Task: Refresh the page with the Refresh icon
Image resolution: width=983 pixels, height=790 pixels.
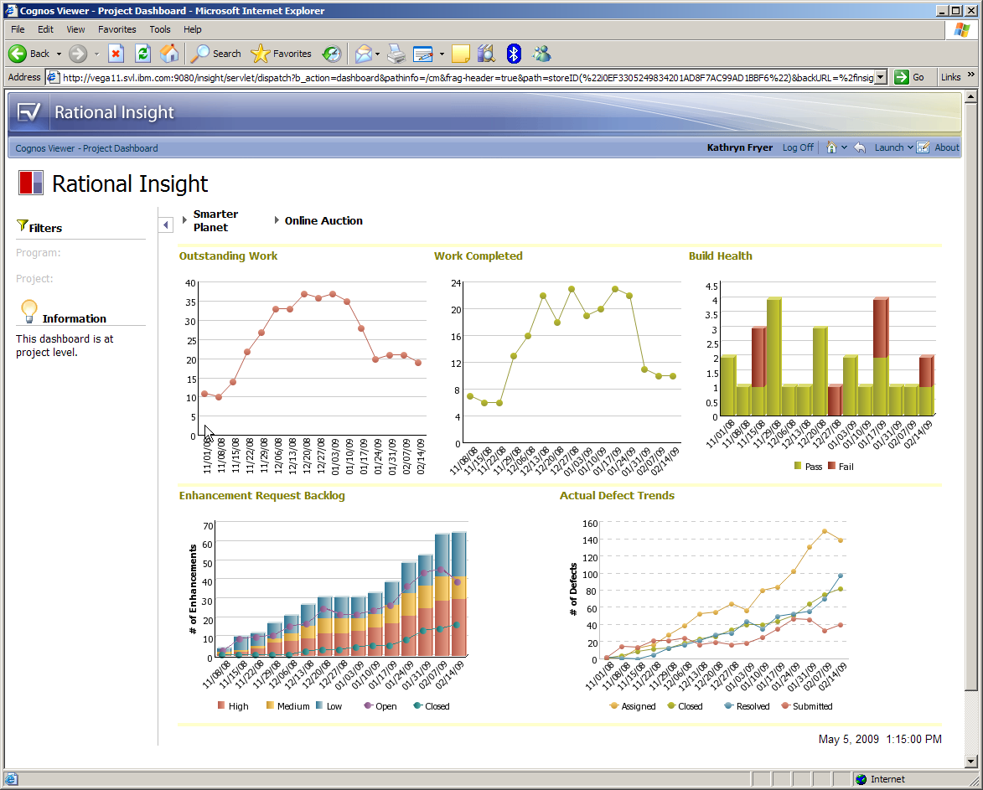Action: point(143,54)
